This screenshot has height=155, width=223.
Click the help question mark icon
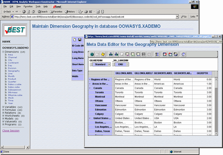tap(184, 54)
